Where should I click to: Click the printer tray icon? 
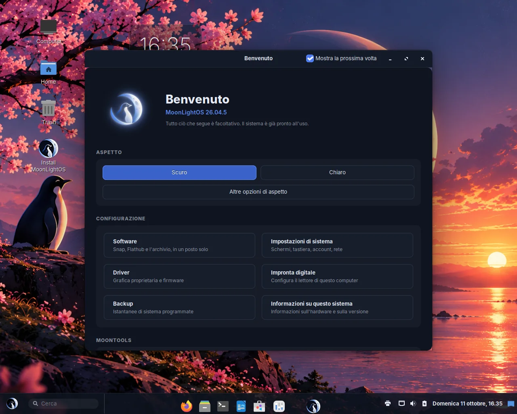coord(388,403)
